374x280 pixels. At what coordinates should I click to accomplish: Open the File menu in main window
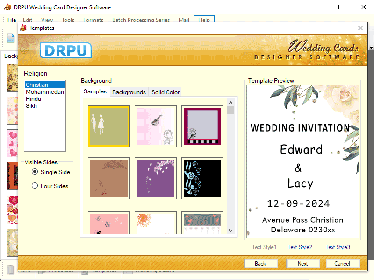[x=12, y=20]
